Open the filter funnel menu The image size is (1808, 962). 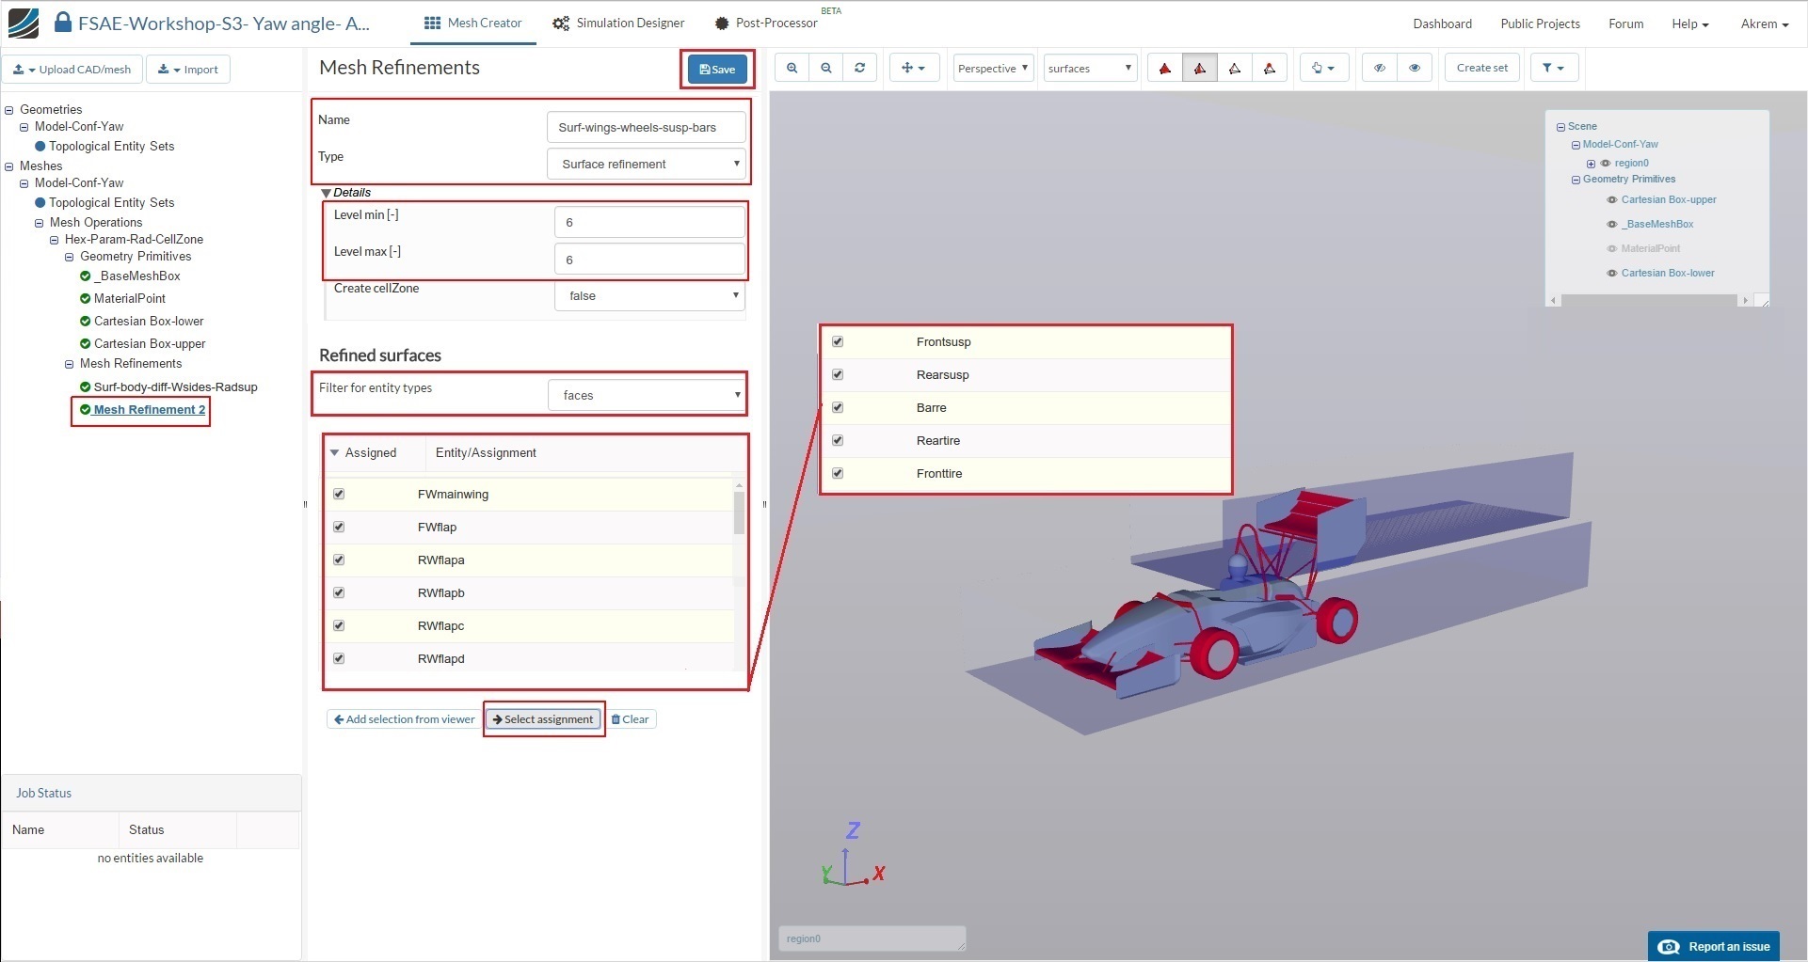1553,68
